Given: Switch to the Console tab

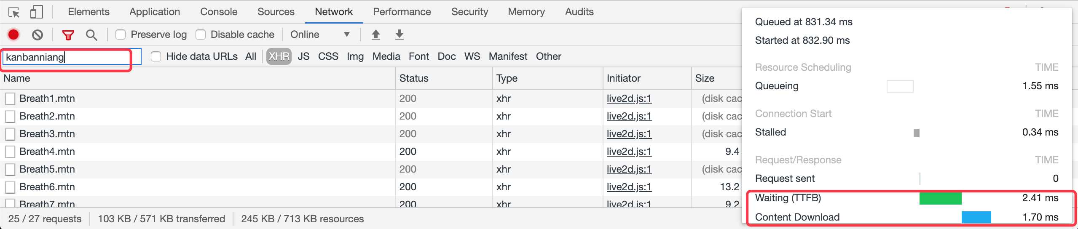Looking at the screenshot, I should coord(219,12).
